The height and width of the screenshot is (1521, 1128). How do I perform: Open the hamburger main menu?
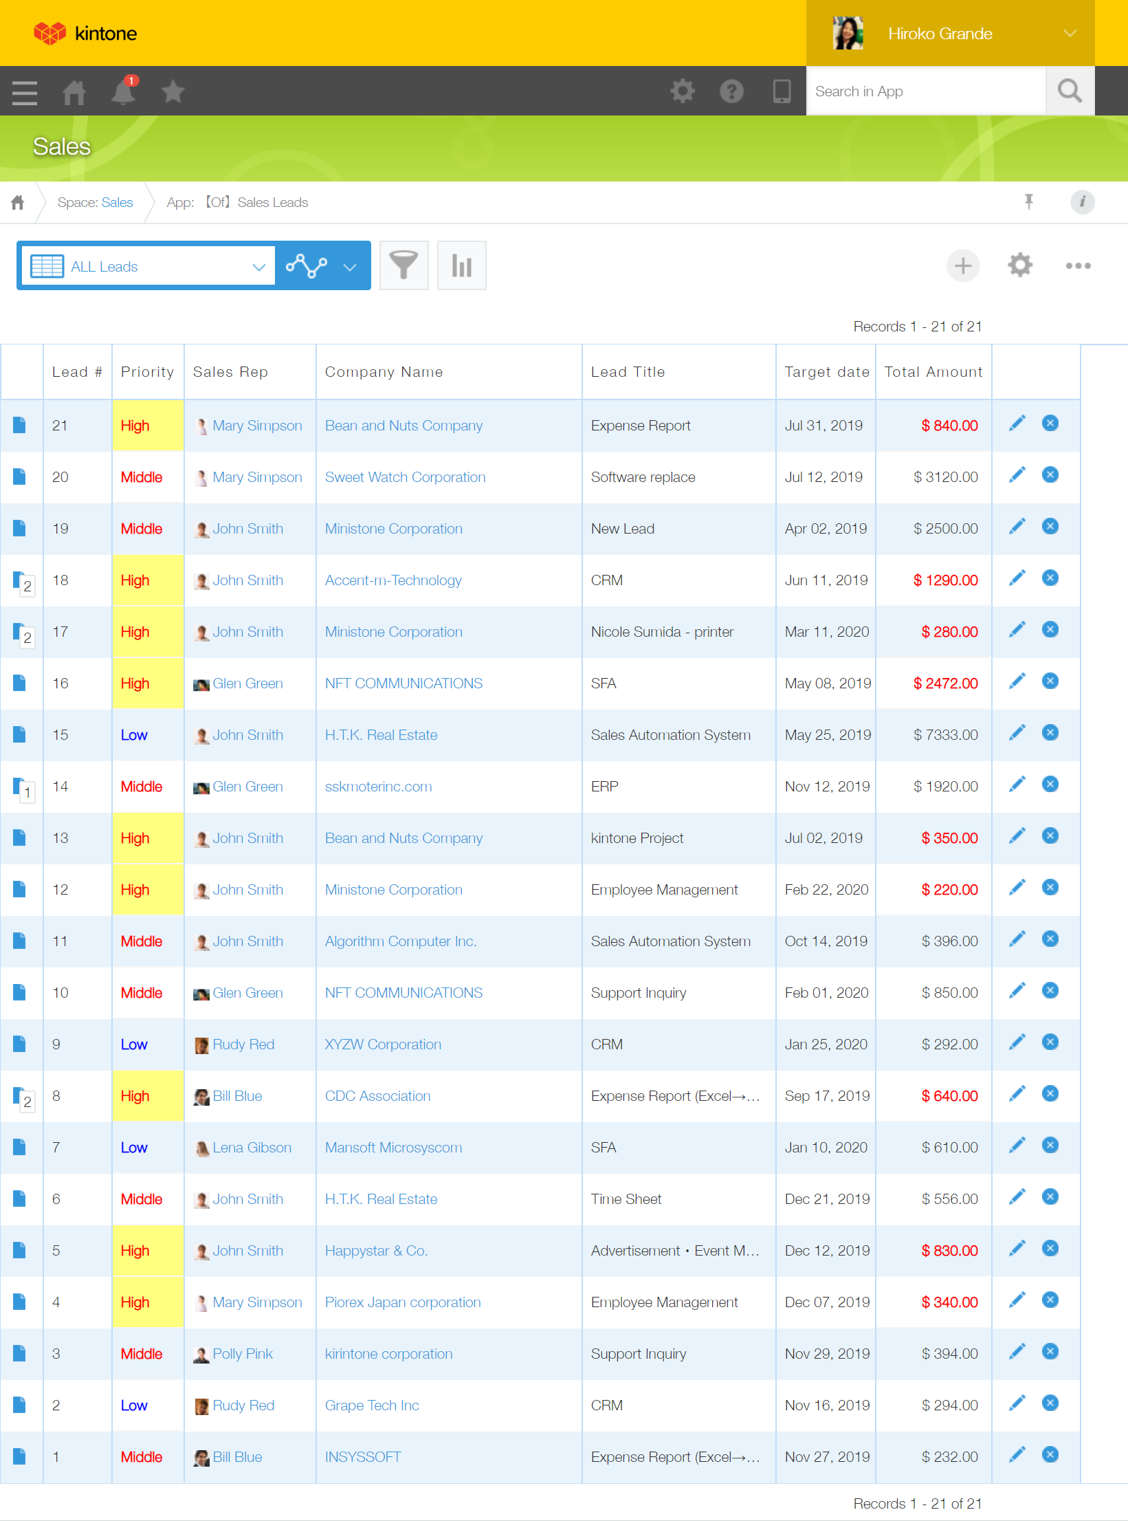tap(25, 91)
